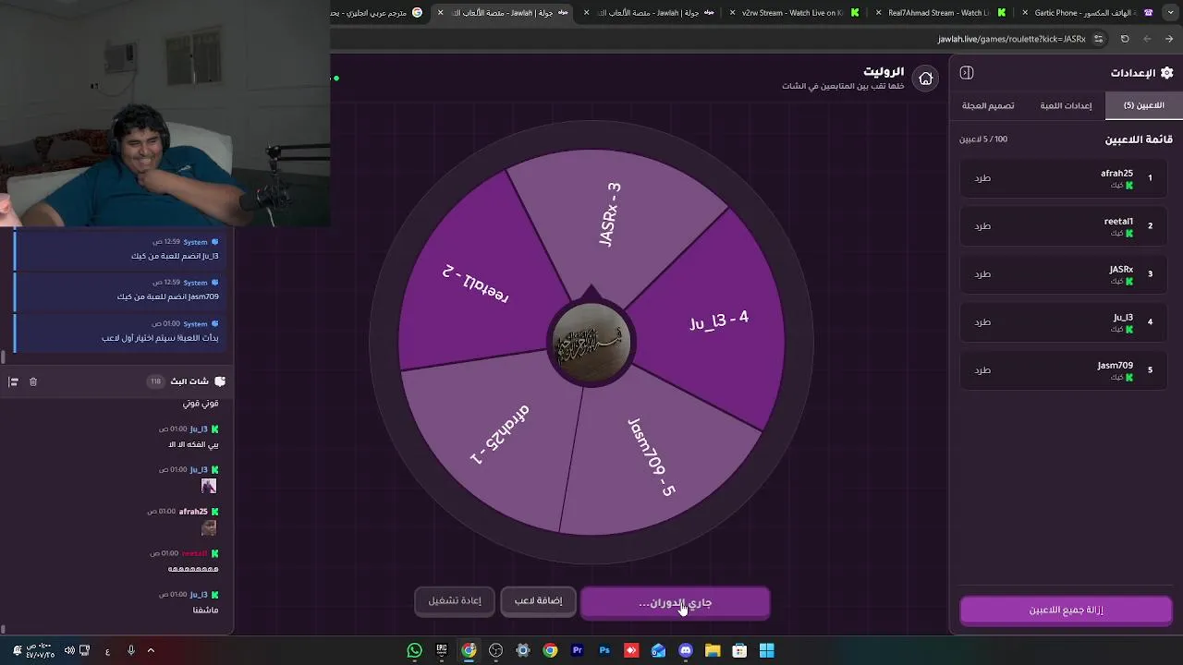
Task: Open Ju_l3 chat image thumbnail
Action: click(209, 486)
